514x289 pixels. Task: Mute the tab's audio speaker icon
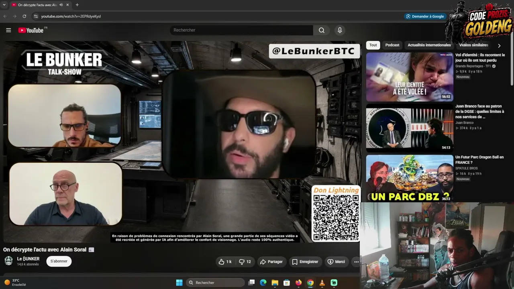click(61, 5)
